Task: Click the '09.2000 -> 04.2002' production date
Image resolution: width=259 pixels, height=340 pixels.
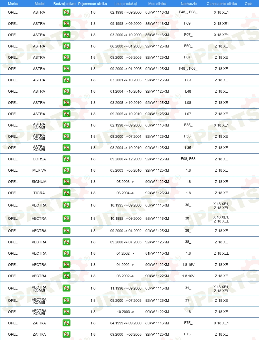Action: (x=126, y=231)
